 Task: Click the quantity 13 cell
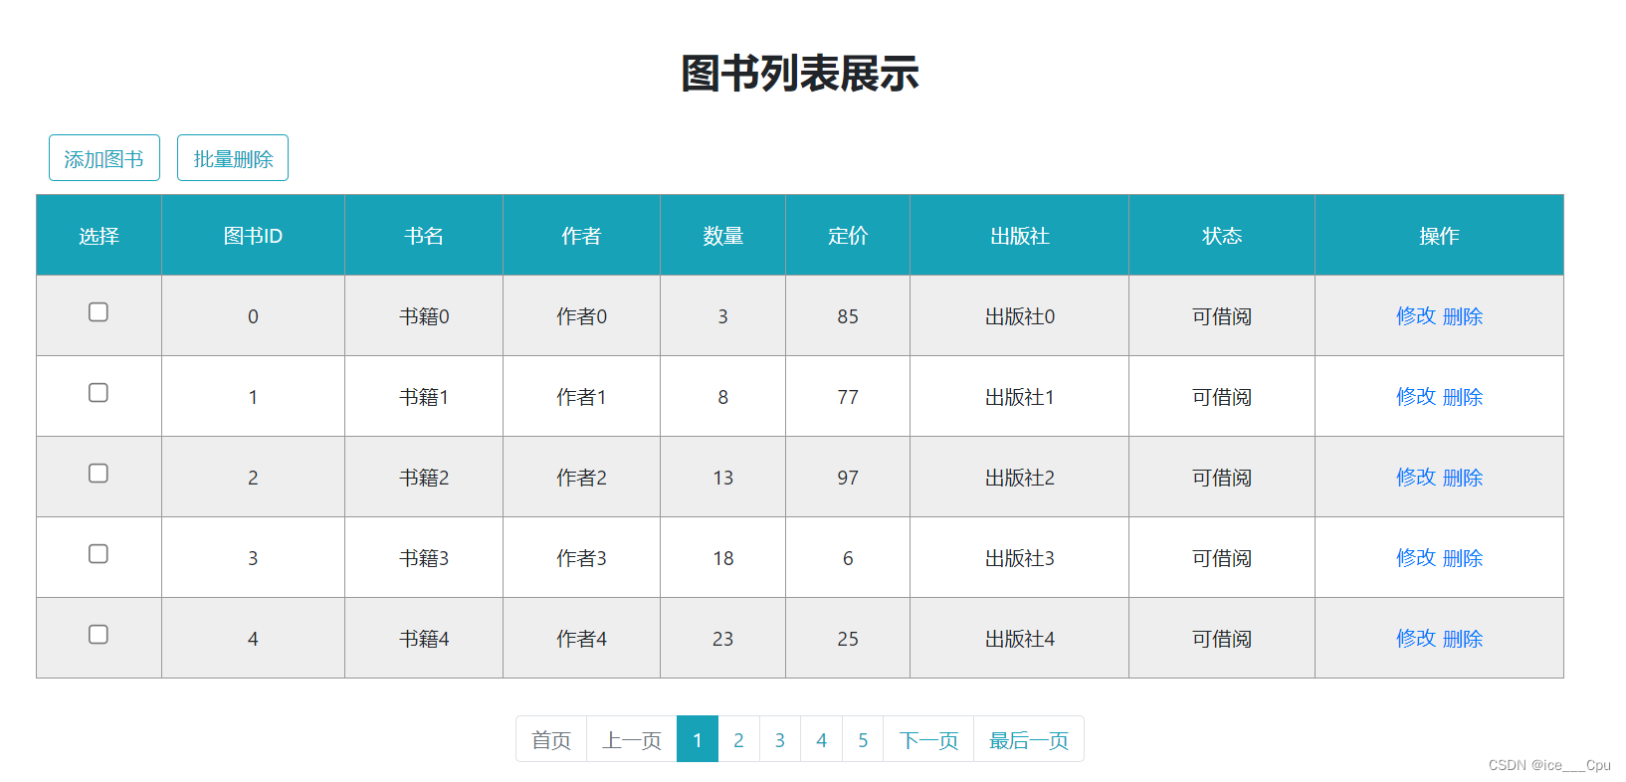[723, 478]
